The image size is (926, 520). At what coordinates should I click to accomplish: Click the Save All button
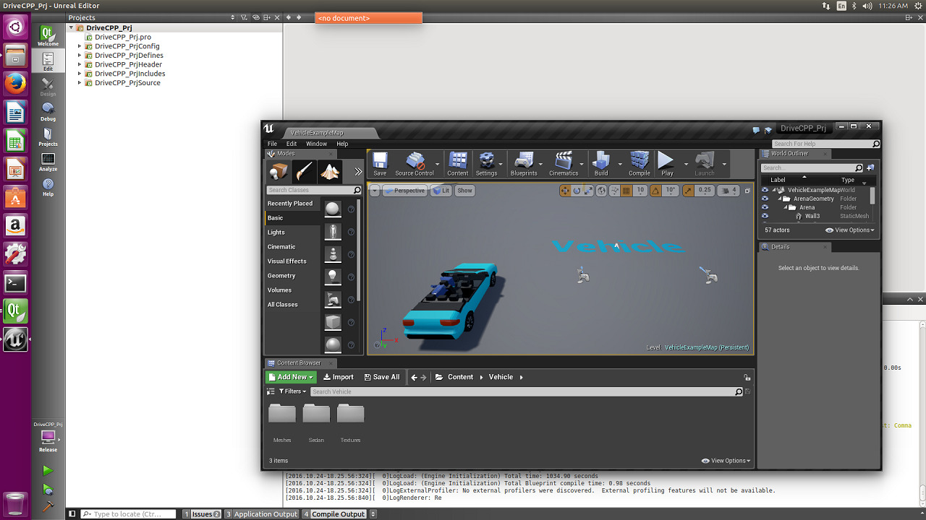click(x=382, y=377)
